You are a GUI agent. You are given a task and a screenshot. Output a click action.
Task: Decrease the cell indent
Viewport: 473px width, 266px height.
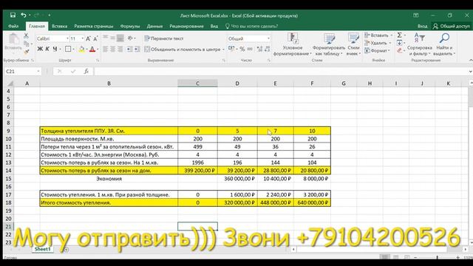129,49
